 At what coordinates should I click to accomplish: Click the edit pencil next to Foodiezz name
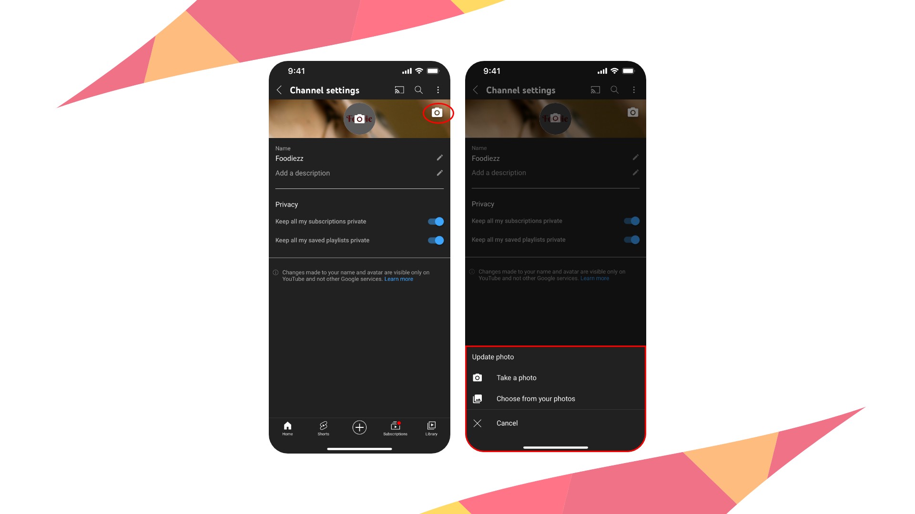point(440,158)
